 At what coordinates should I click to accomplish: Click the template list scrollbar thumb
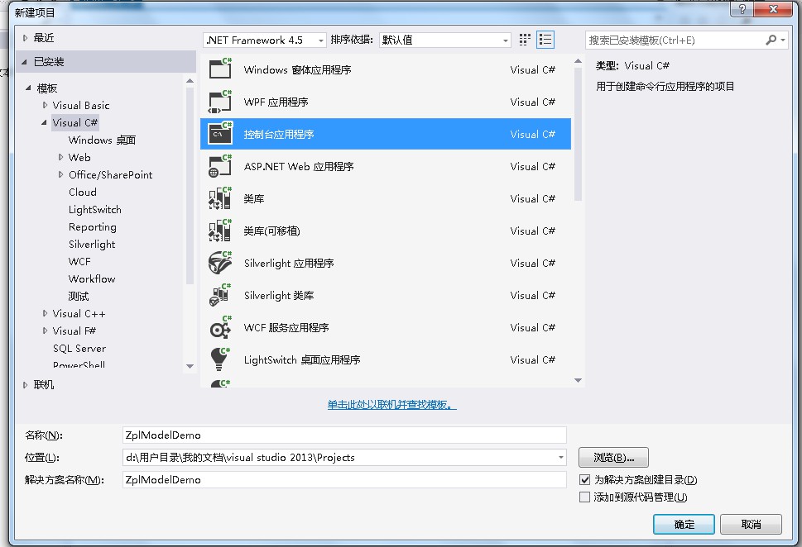pyautogui.click(x=578, y=134)
